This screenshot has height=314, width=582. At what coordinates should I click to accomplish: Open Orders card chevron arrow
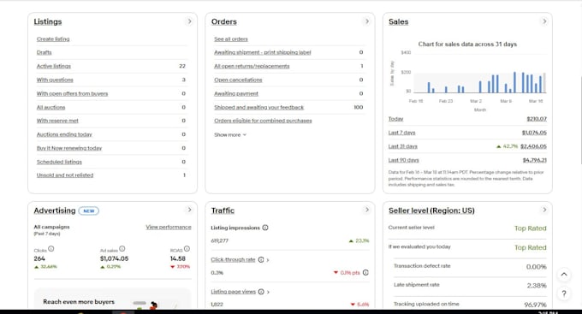[366, 21]
